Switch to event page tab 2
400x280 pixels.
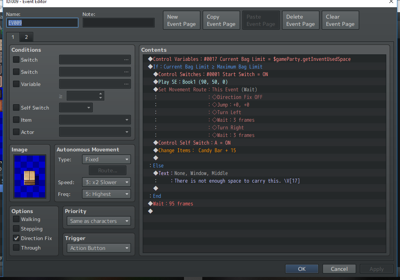click(26, 37)
